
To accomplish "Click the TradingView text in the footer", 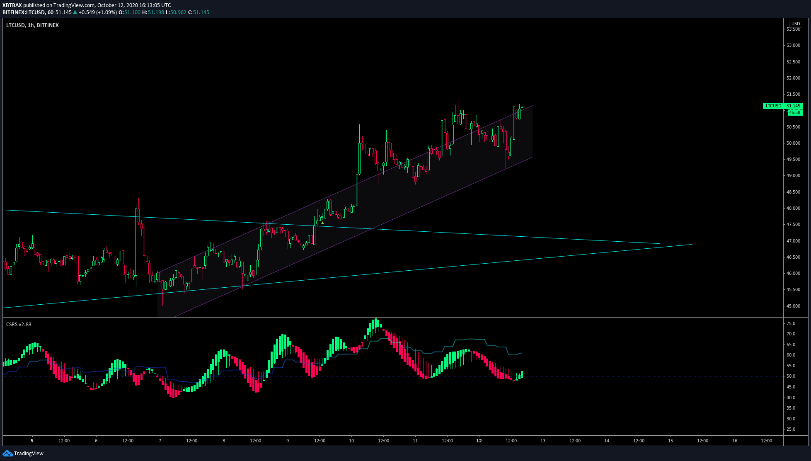I will [x=29, y=453].
